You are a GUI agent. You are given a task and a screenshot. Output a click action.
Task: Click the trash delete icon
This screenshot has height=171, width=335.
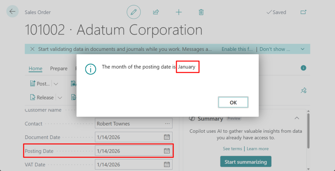(x=201, y=12)
